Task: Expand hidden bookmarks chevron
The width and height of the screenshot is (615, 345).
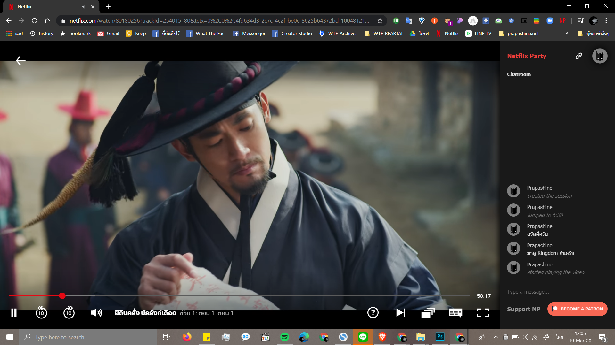Action: point(567,33)
